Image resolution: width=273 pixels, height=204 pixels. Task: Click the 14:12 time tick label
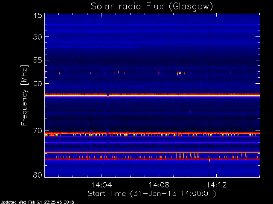(216, 185)
